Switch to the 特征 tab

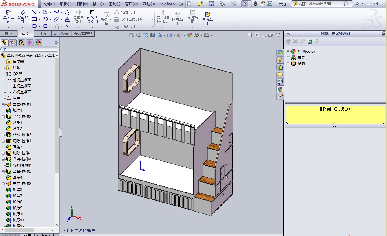coord(8,33)
